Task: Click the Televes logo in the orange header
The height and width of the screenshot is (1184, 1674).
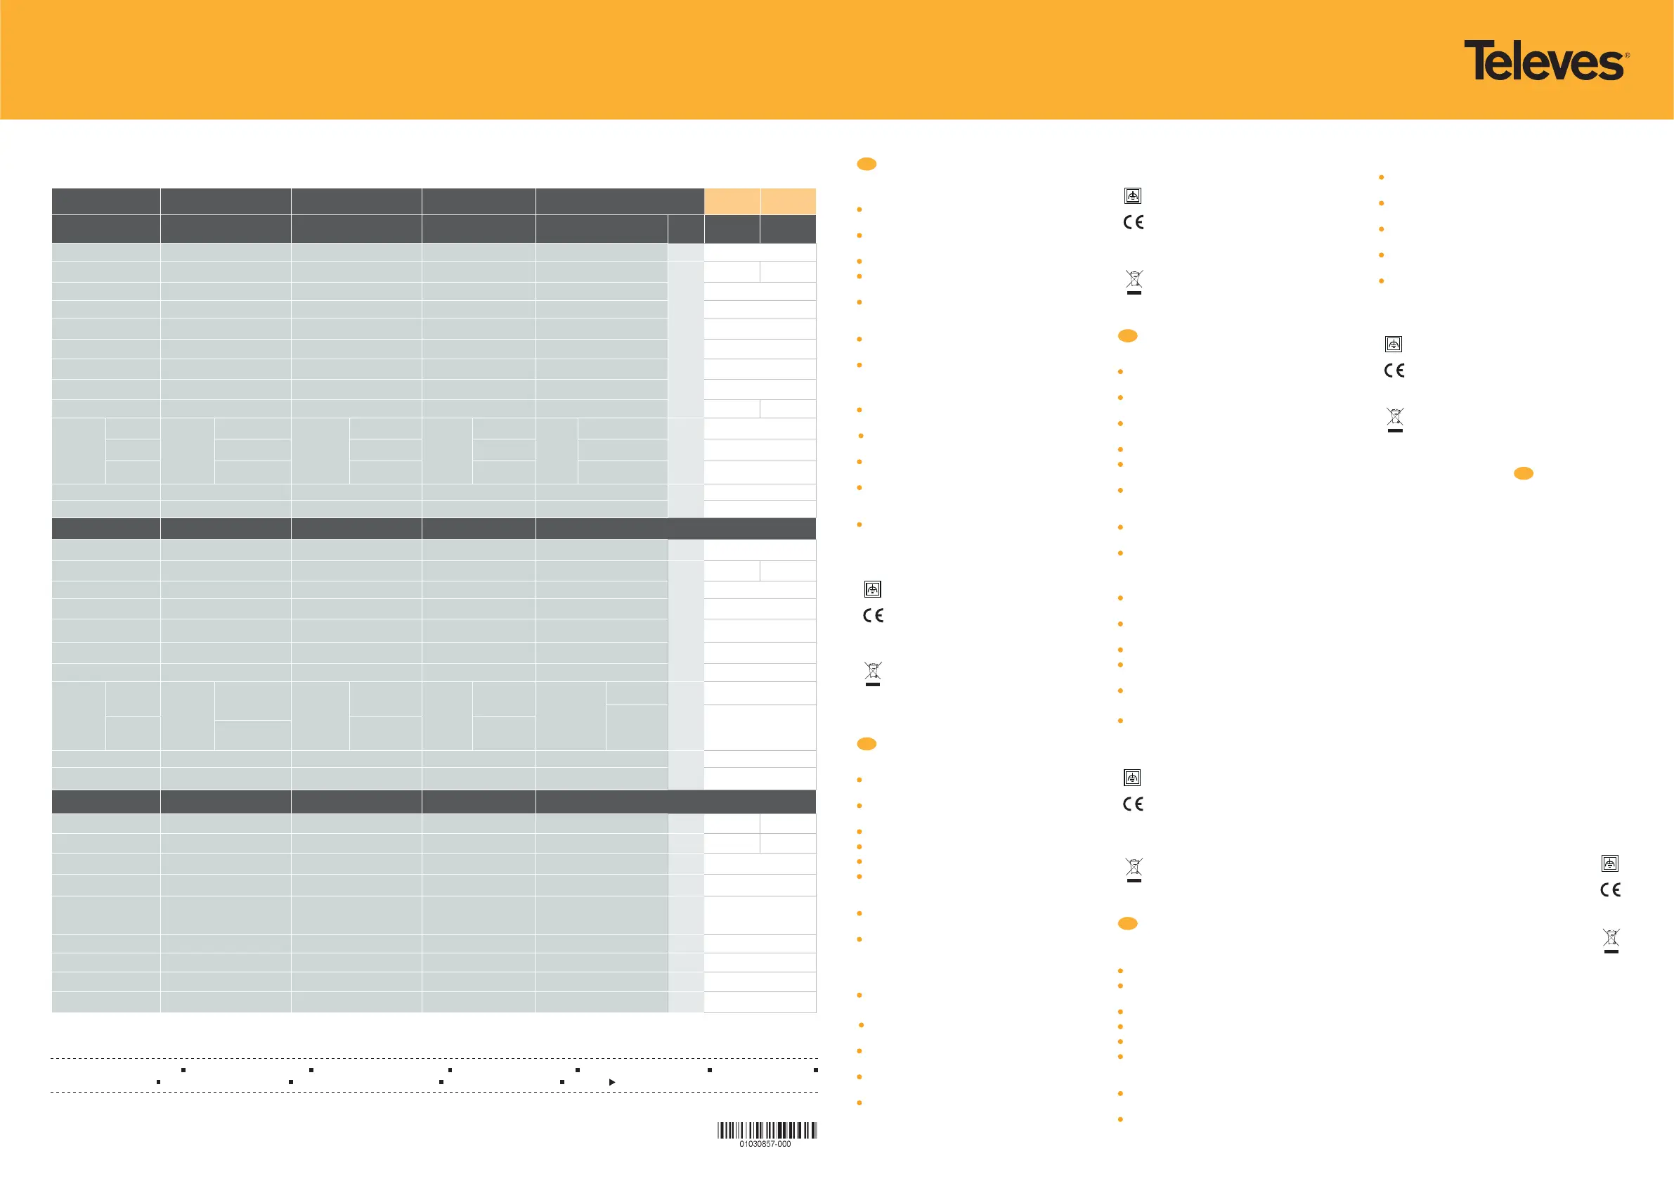Action: [1545, 60]
